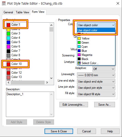Choose Cyan from the color options
The height and width of the screenshot is (137, 122).
[96, 47]
